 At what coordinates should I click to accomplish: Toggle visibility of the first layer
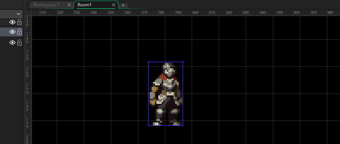point(12,22)
